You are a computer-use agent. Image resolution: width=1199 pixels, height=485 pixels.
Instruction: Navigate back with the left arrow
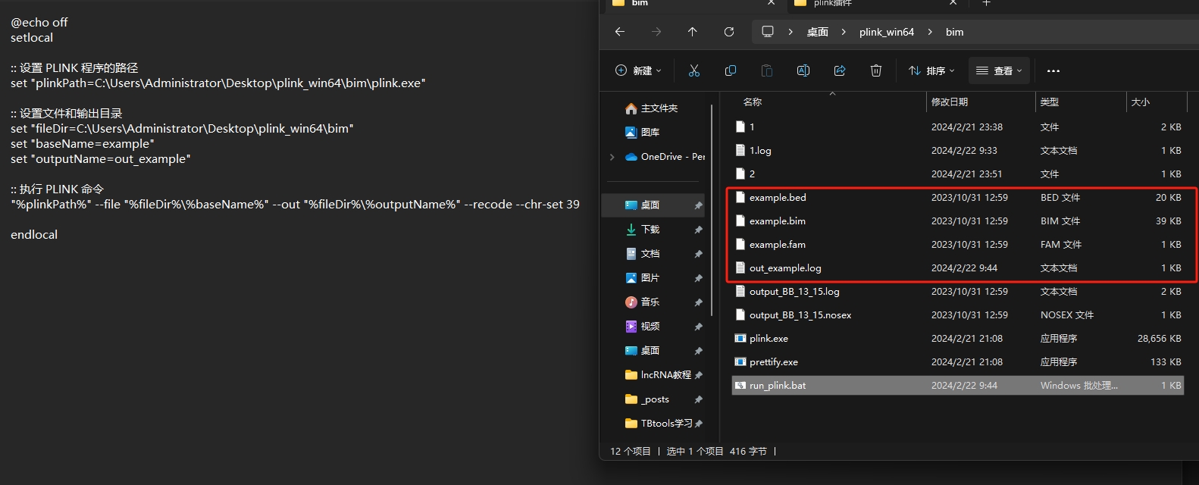(620, 32)
